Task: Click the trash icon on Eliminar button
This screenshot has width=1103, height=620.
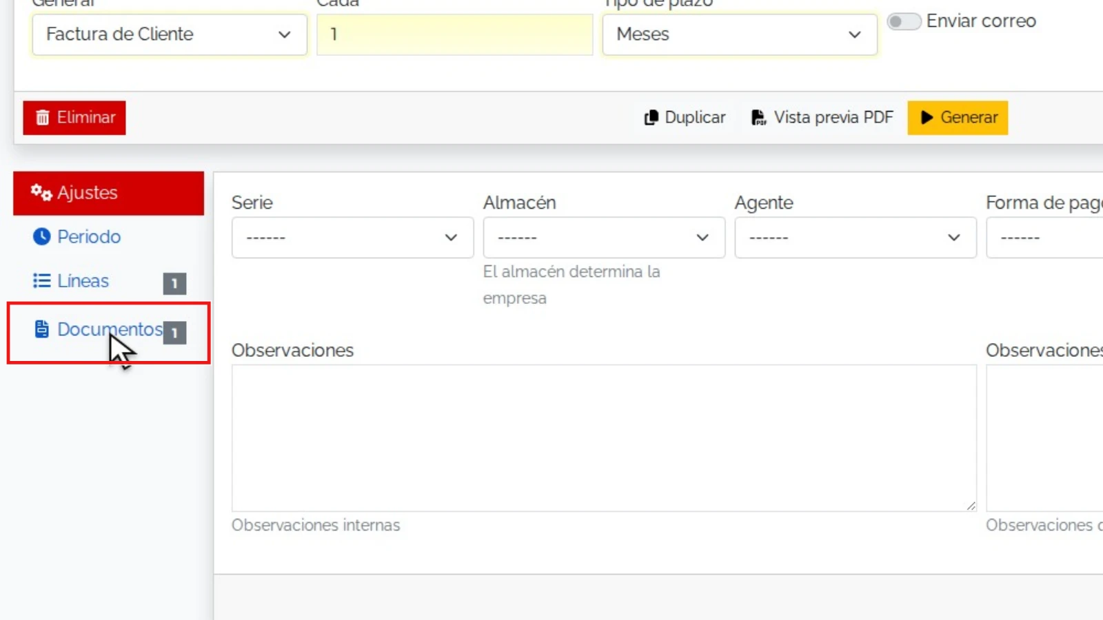Action: [x=43, y=118]
